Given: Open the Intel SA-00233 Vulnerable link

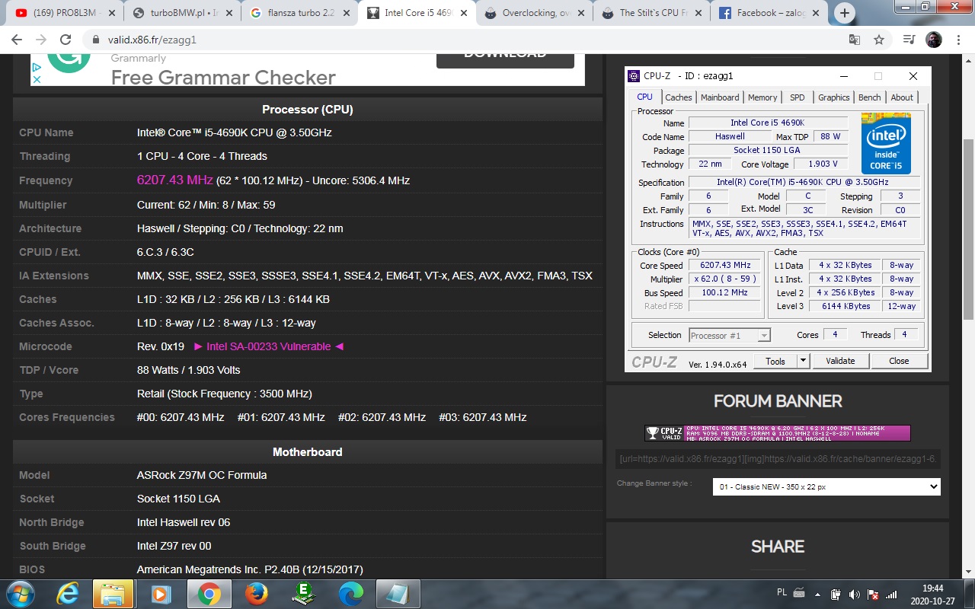Looking at the screenshot, I should tap(268, 346).
